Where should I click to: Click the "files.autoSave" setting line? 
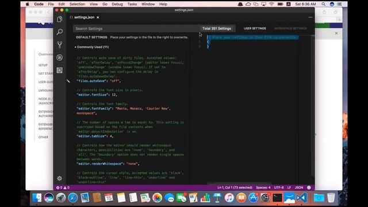point(98,81)
